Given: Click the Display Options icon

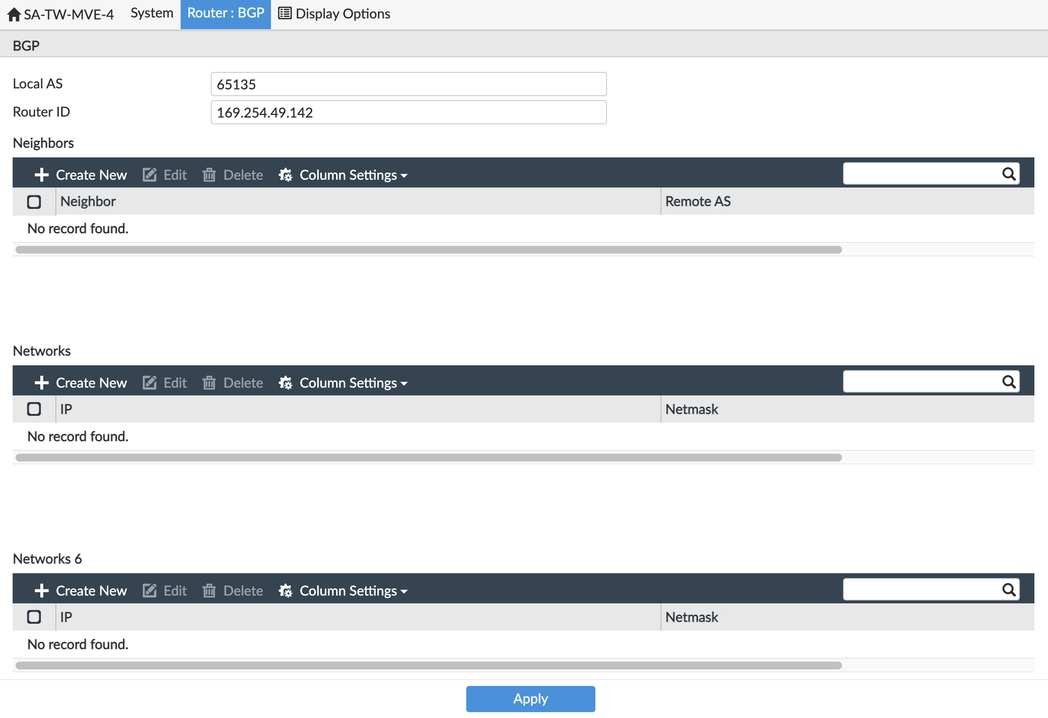Looking at the screenshot, I should [284, 13].
